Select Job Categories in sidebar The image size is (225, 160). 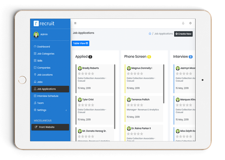coord(46,54)
